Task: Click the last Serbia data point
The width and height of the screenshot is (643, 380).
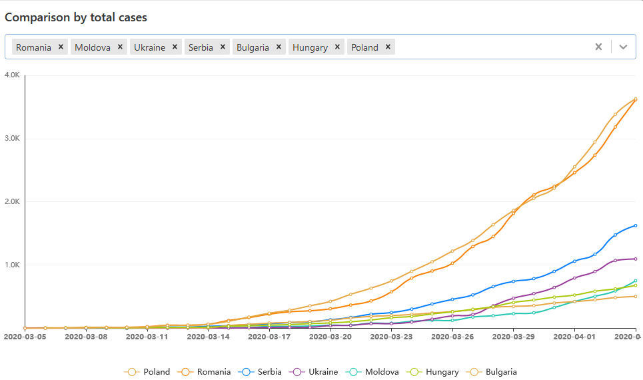Action: tap(636, 225)
